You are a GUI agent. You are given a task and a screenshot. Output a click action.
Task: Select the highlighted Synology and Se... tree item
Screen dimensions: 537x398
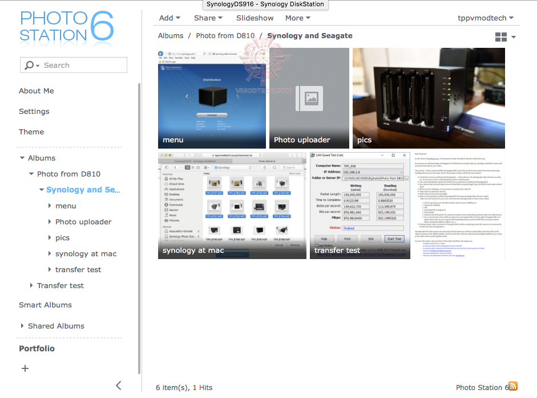[x=83, y=190]
